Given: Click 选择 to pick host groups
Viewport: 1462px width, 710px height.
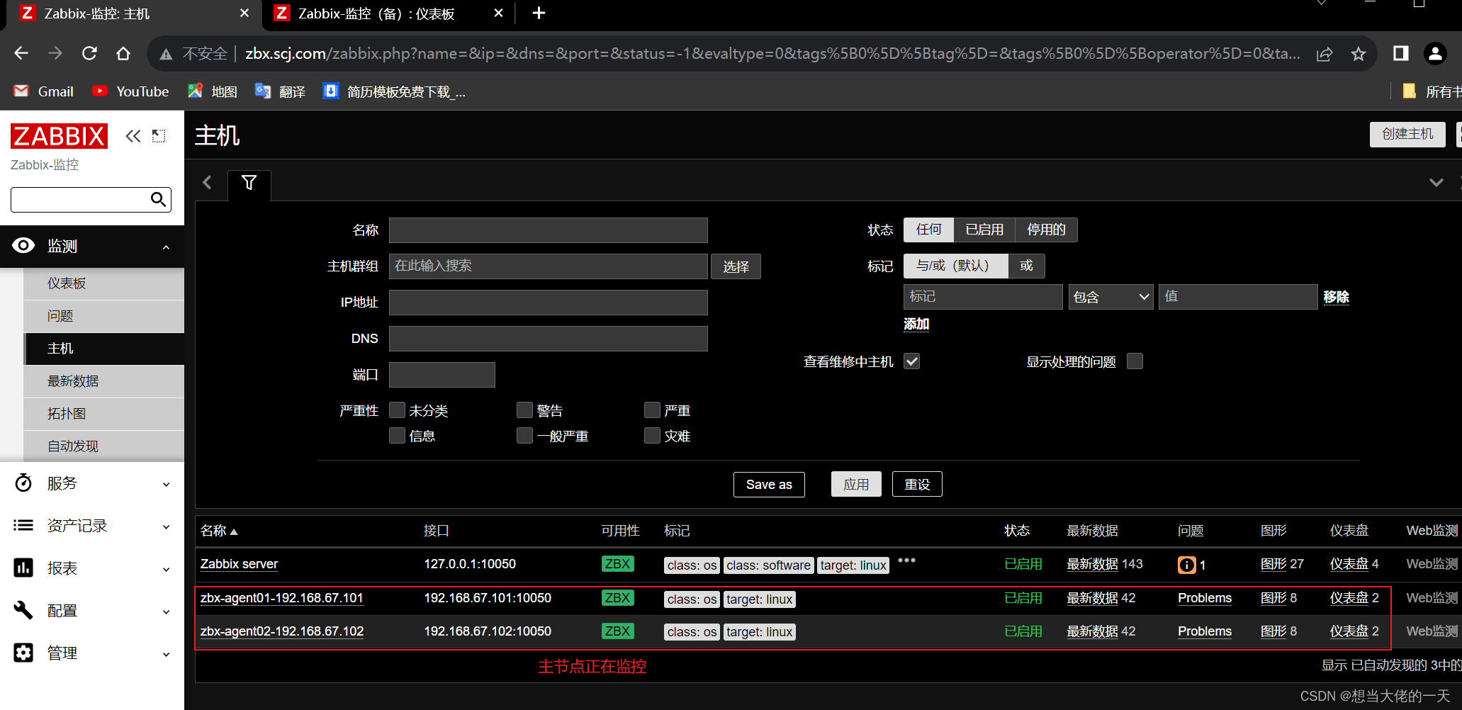Looking at the screenshot, I should click(736, 266).
